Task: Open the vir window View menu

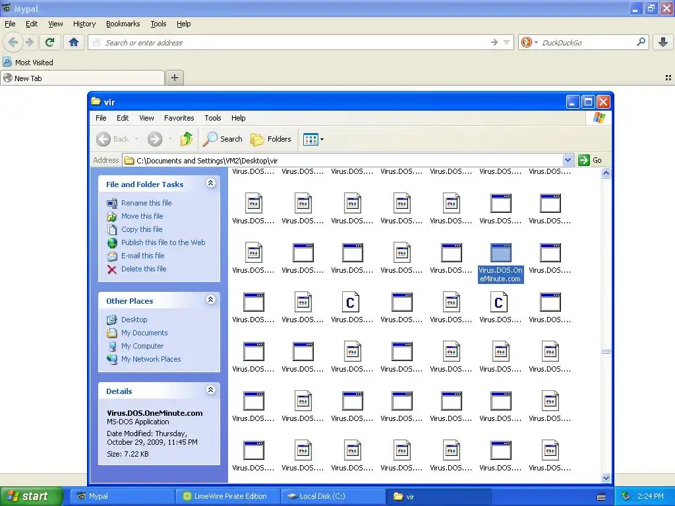Action: coord(146,118)
